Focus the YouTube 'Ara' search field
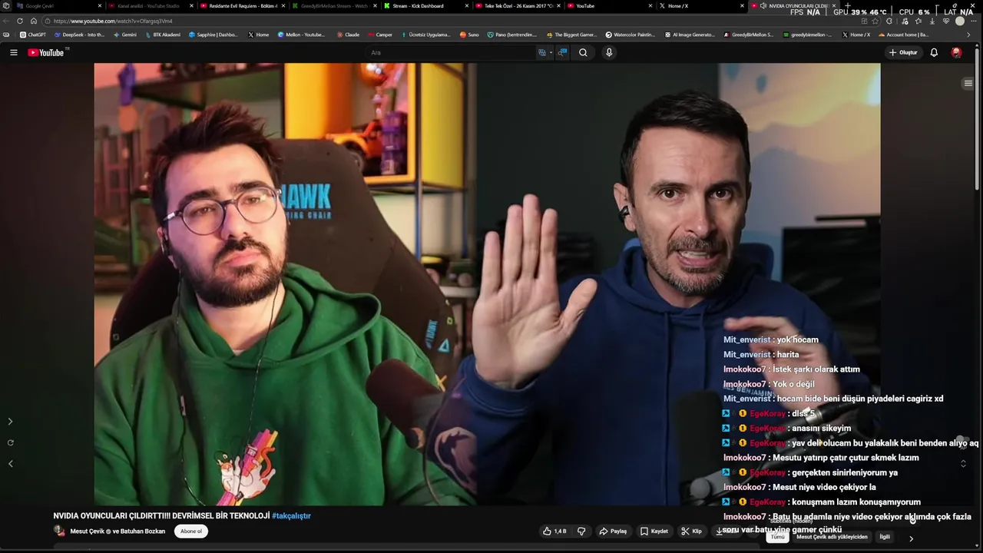This screenshot has width=983, height=553. (x=452, y=52)
